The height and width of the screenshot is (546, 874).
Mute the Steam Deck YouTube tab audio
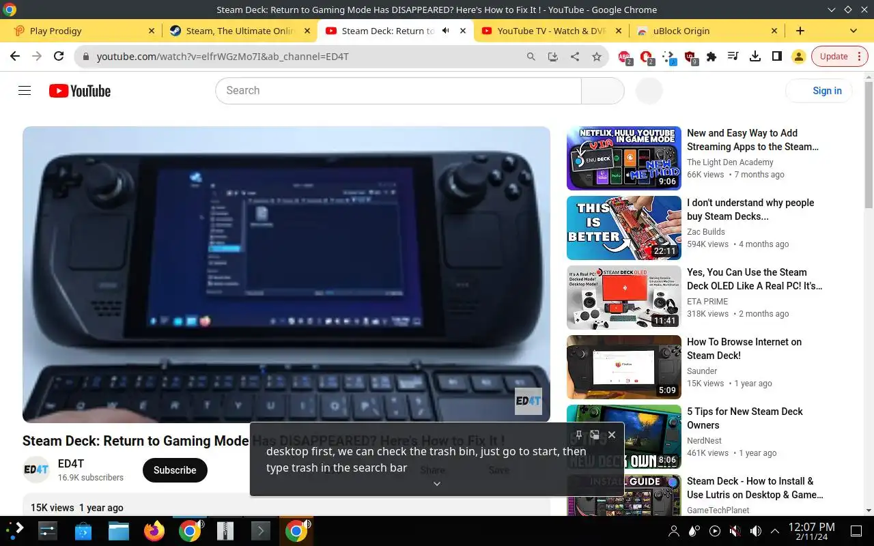click(x=446, y=31)
